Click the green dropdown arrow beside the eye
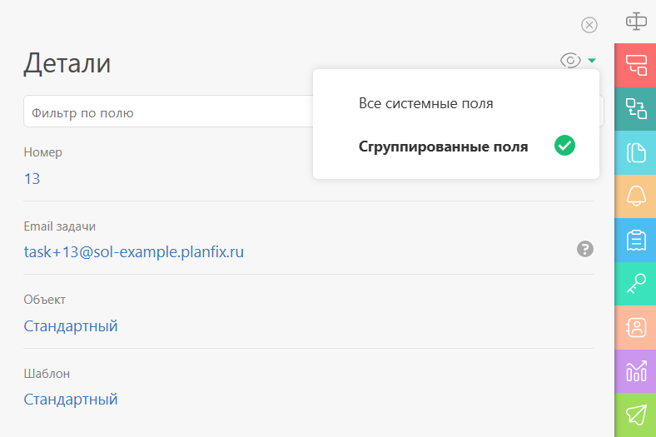656x437 pixels. pos(592,60)
